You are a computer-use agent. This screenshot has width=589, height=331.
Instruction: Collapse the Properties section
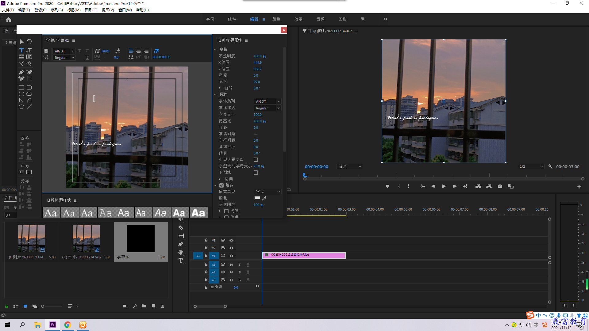215,95
